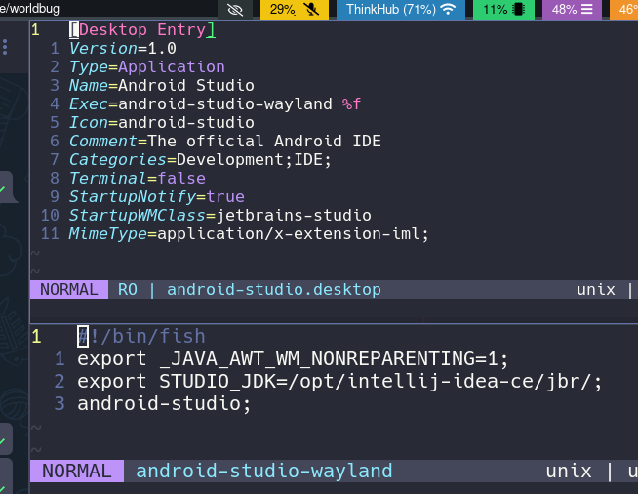Screen dimensions: 638x494
Task: Click android-studio.desktop filename in statusline
Action: point(274,290)
